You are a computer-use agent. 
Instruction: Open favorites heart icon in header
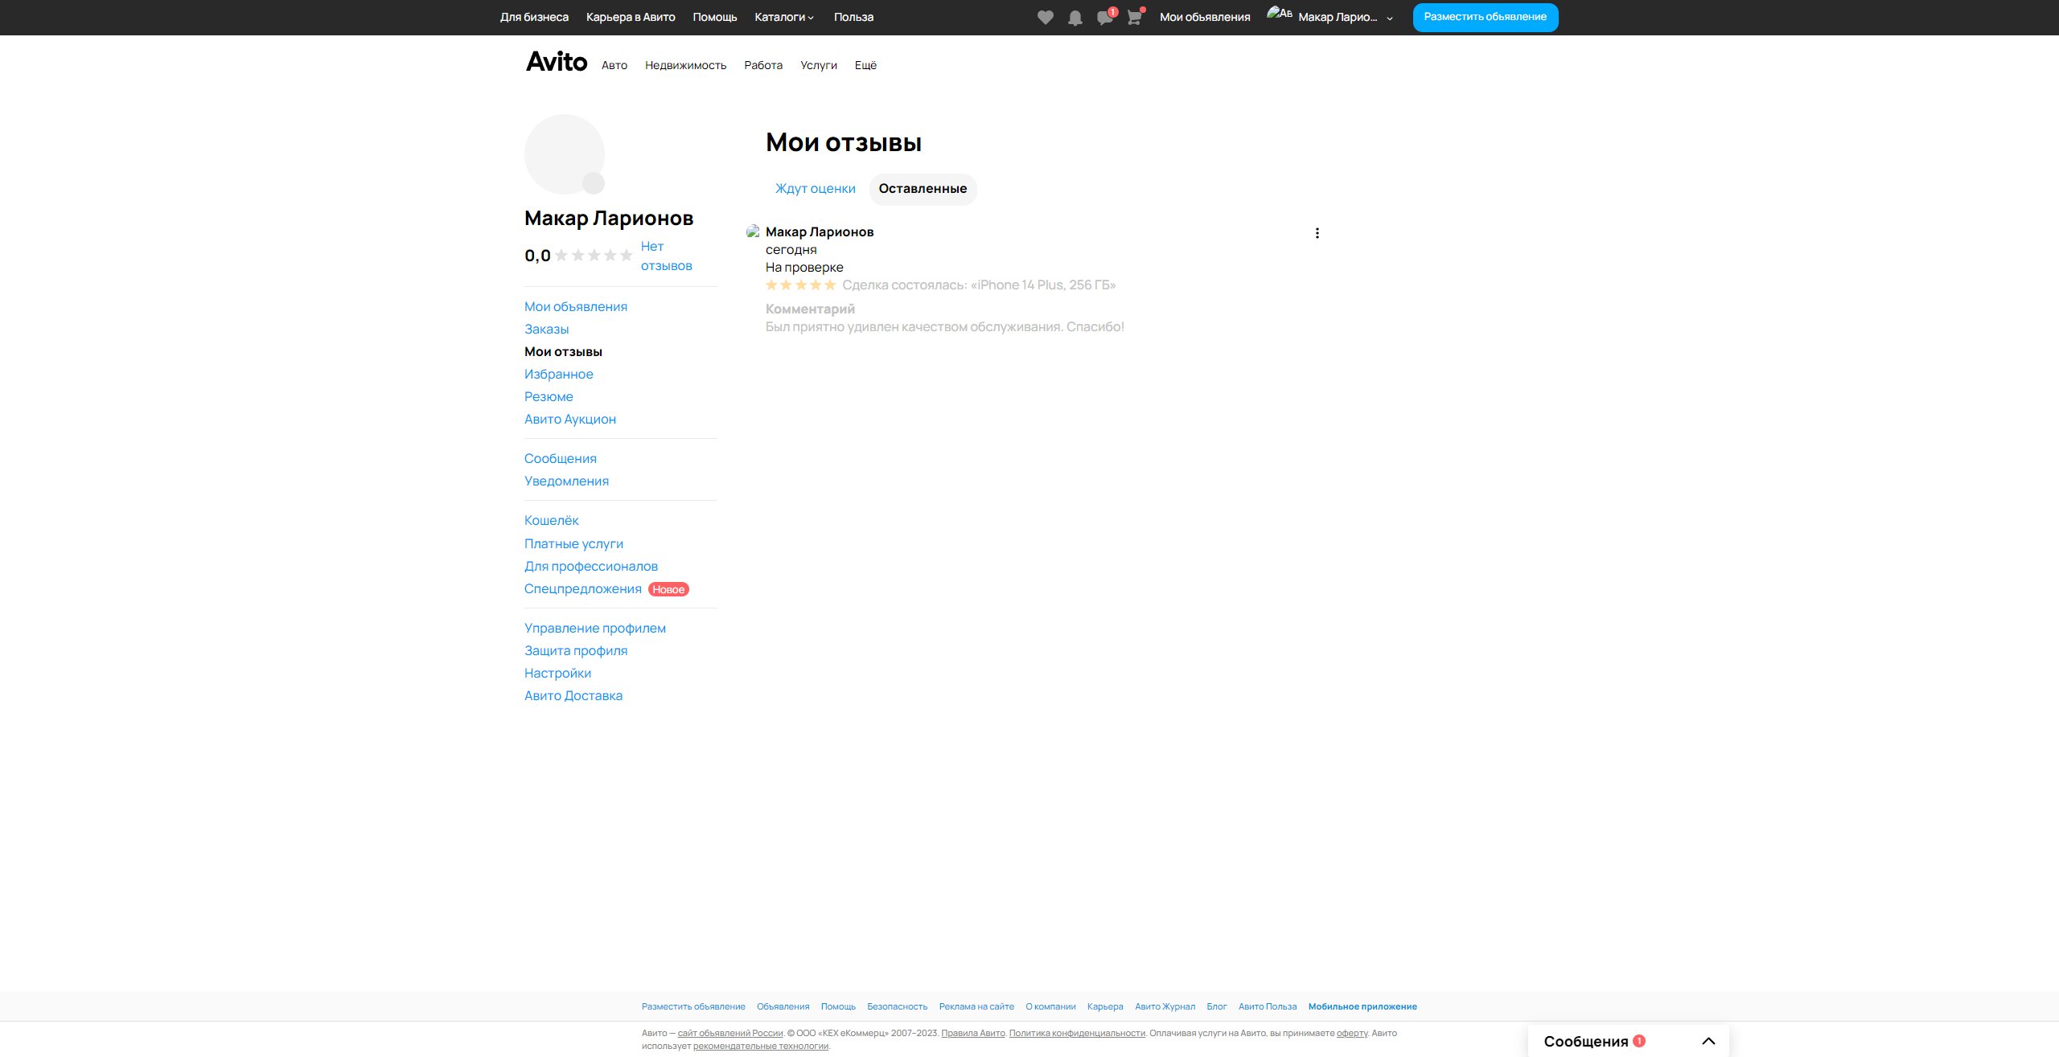[1045, 18]
